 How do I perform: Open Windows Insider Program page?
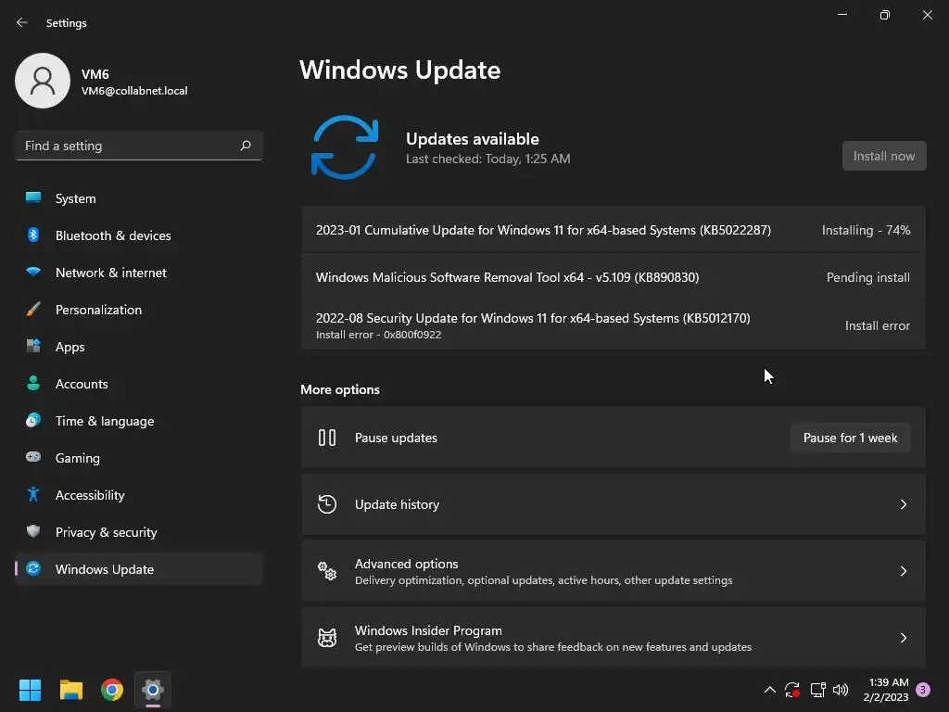coord(614,638)
